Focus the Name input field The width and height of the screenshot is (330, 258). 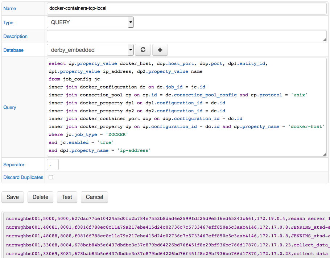click(186, 8)
